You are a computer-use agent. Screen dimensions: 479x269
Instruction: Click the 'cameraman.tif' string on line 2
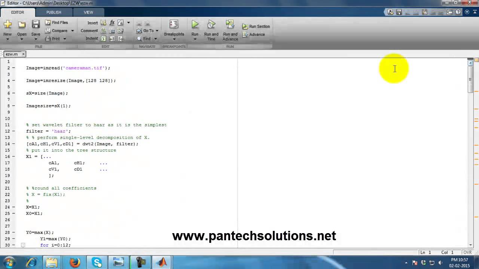click(84, 68)
